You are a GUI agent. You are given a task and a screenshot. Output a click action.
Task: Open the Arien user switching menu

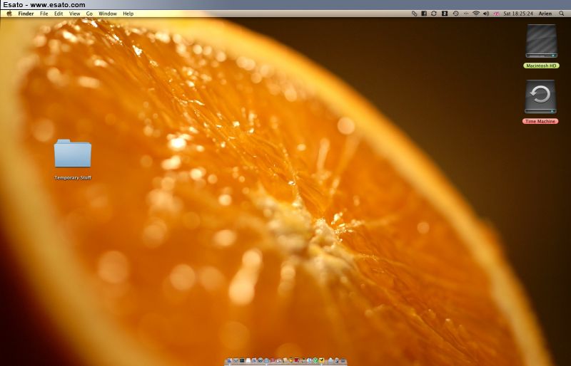545,14
